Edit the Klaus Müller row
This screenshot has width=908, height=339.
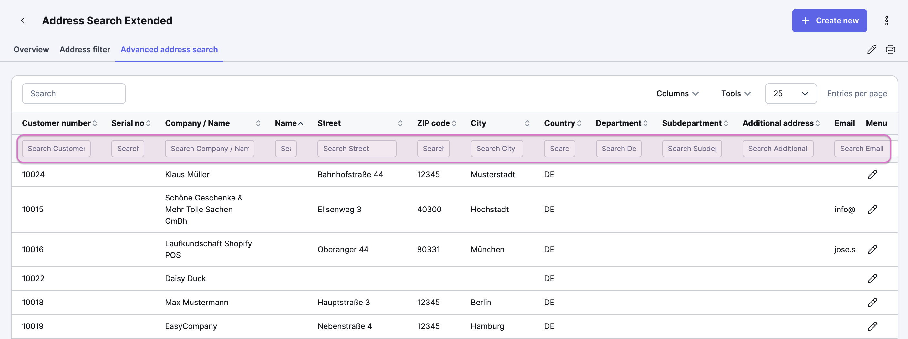[872, 174]
